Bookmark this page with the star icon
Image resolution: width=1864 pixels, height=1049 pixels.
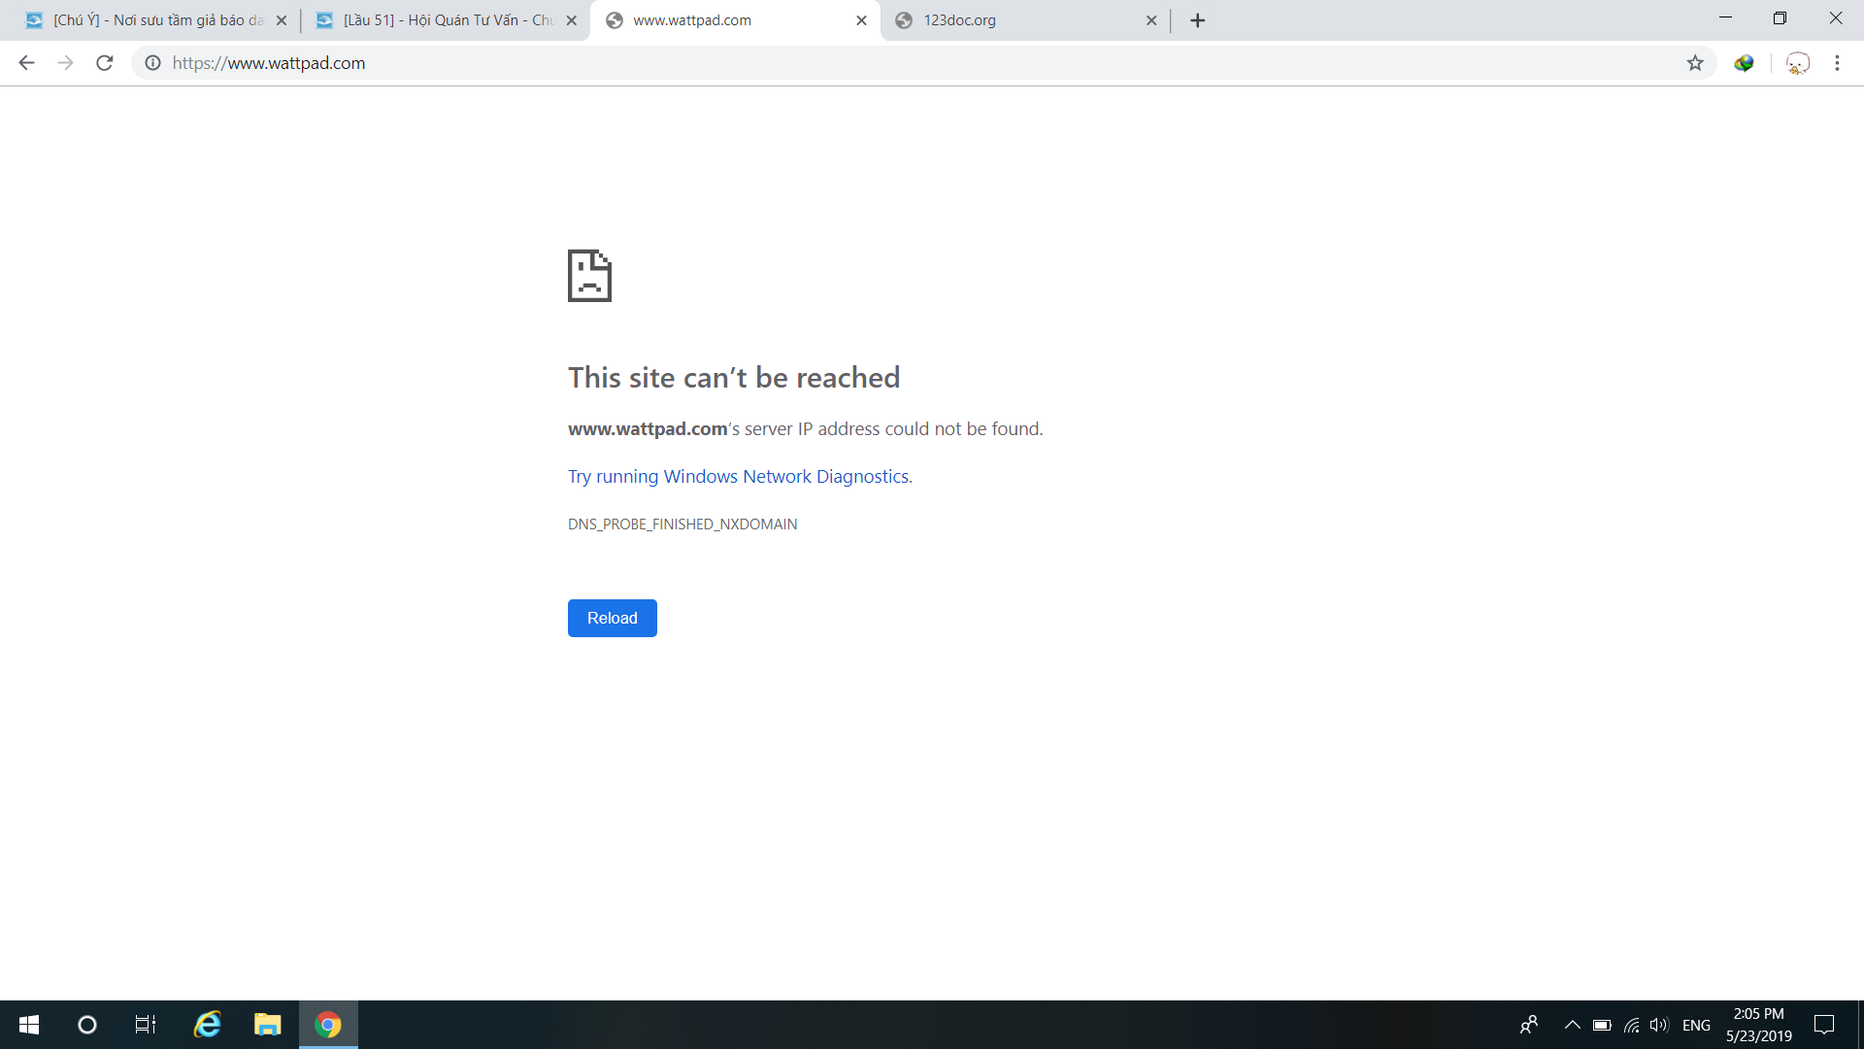click(x=1695, y=63)
